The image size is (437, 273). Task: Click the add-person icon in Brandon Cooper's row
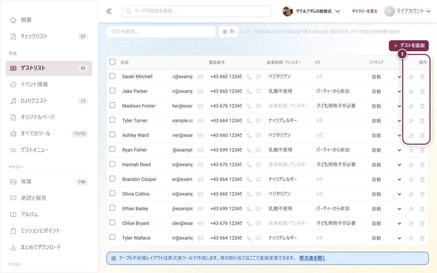tap(411, 180)
